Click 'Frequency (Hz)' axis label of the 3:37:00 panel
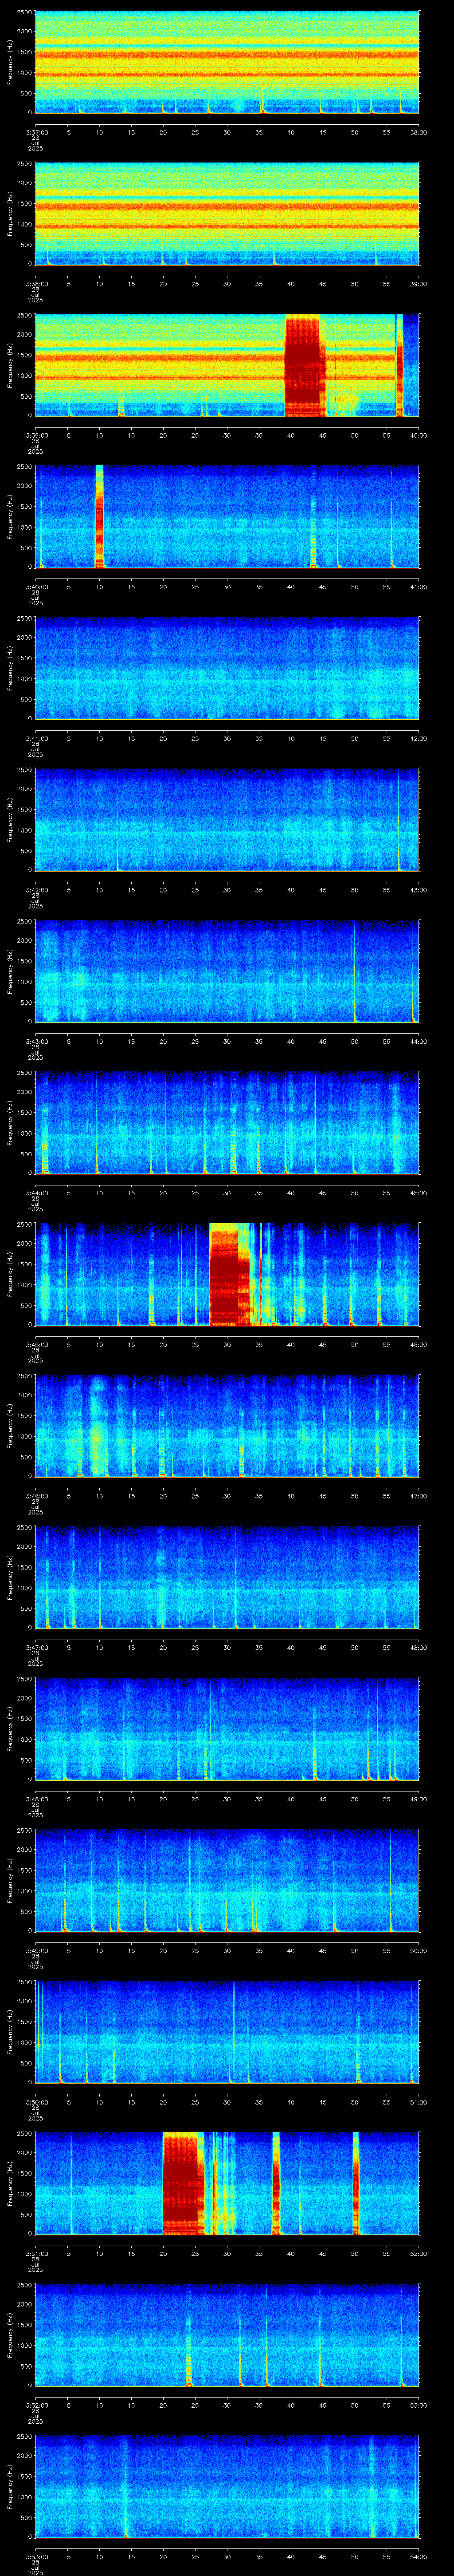The height and width of the screenshot is (2576, 454). (x=10, y=63)
